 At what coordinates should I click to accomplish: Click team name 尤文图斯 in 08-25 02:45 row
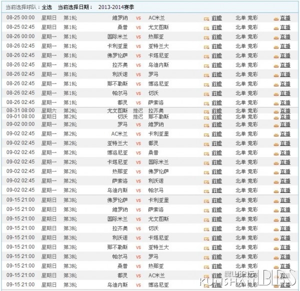pyautogui.click(x=158, y=27)
